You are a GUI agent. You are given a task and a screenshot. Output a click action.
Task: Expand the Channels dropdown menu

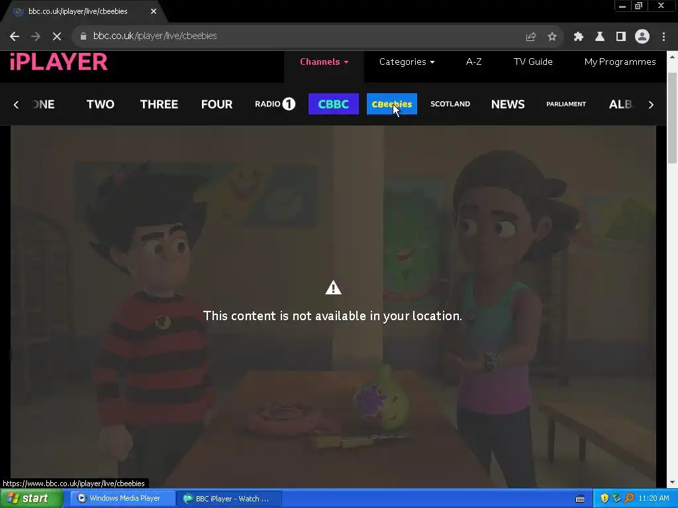[324, 62]
